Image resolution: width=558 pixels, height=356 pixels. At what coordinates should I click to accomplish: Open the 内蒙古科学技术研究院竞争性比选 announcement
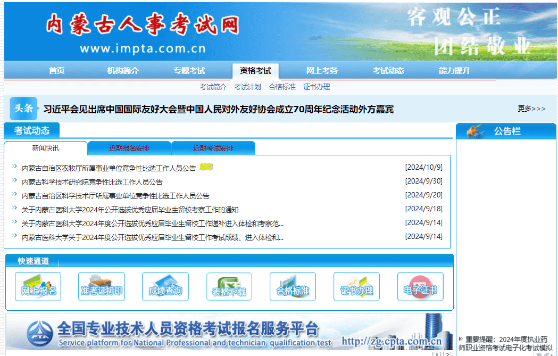[x=92, y=181]
